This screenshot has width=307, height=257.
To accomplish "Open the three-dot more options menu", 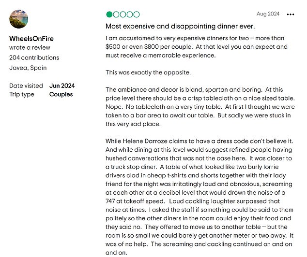I will (x=291, y=14).
